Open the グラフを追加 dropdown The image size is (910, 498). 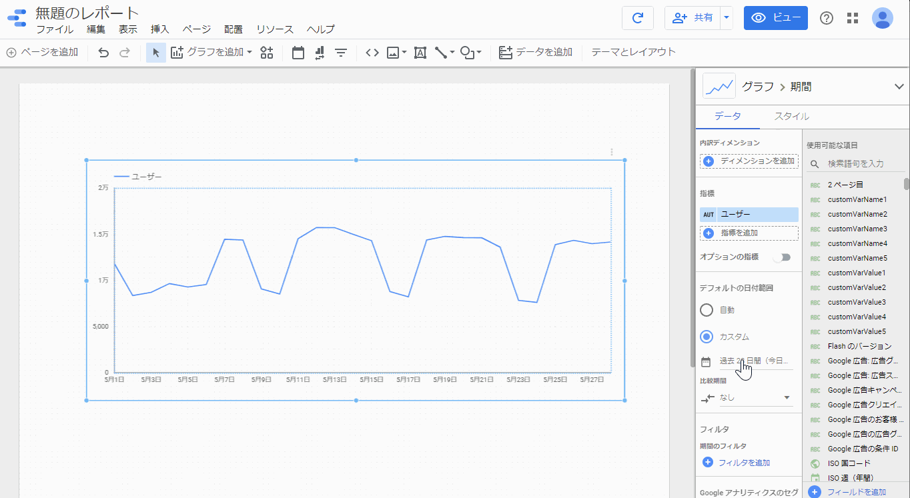coord(211,52)
